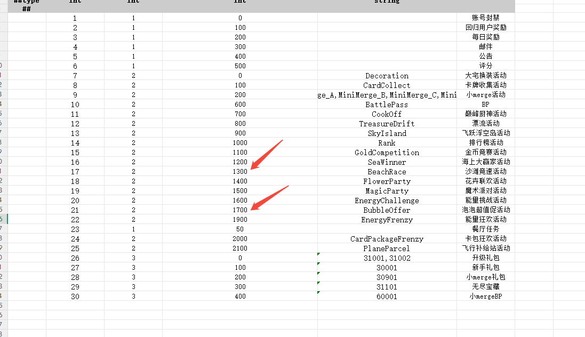The width and height of the screenshot is (585, 337).
Task: Click the BattlePass cell
Action: (387, 105)
